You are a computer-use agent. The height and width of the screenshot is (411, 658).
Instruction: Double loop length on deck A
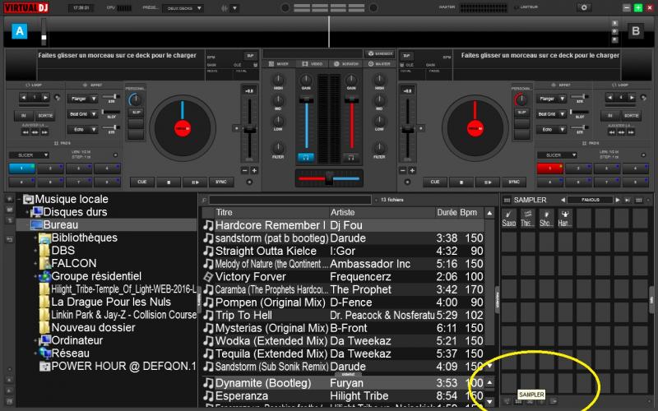(x=45, y=97)
